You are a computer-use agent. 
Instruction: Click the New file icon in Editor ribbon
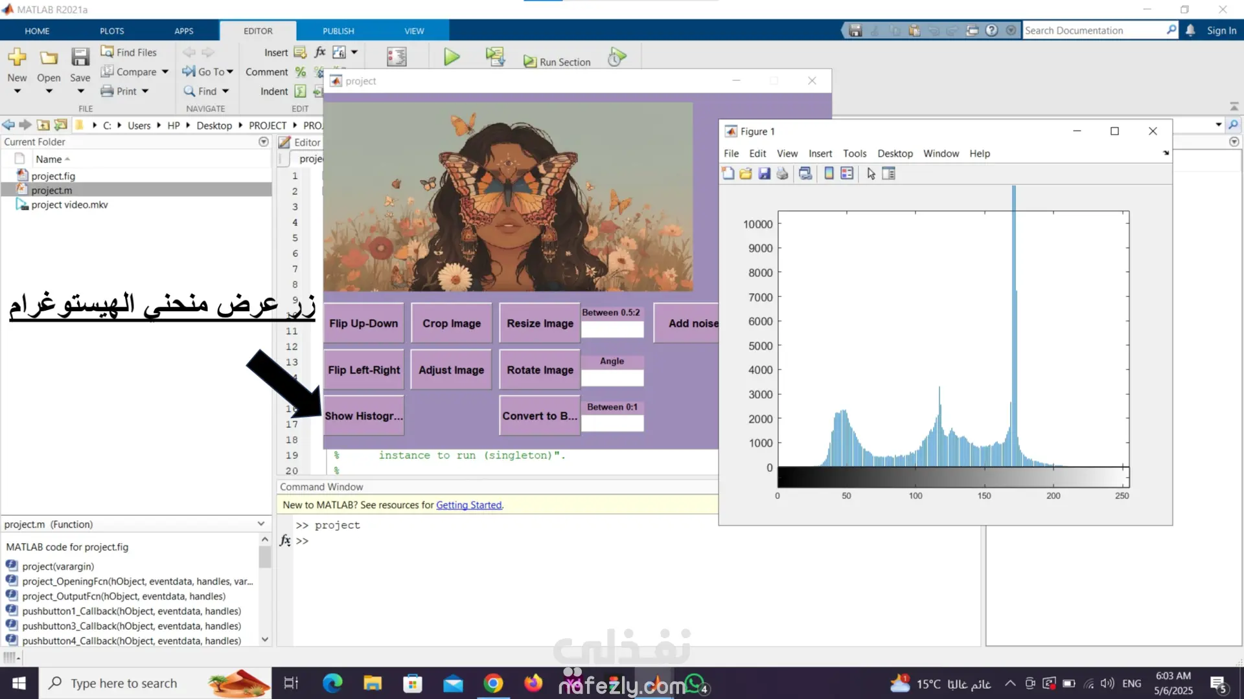click(x=17, y=57)
